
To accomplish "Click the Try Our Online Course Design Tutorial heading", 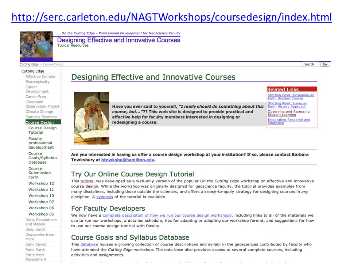I will (133, 174).
